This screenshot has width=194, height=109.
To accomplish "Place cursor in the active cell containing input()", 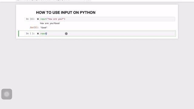I will 107,34.
